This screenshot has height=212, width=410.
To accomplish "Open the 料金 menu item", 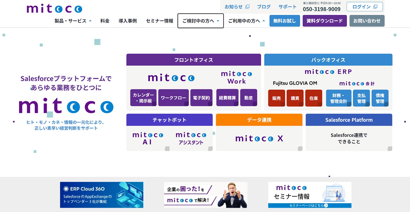I will click(105, 21).
